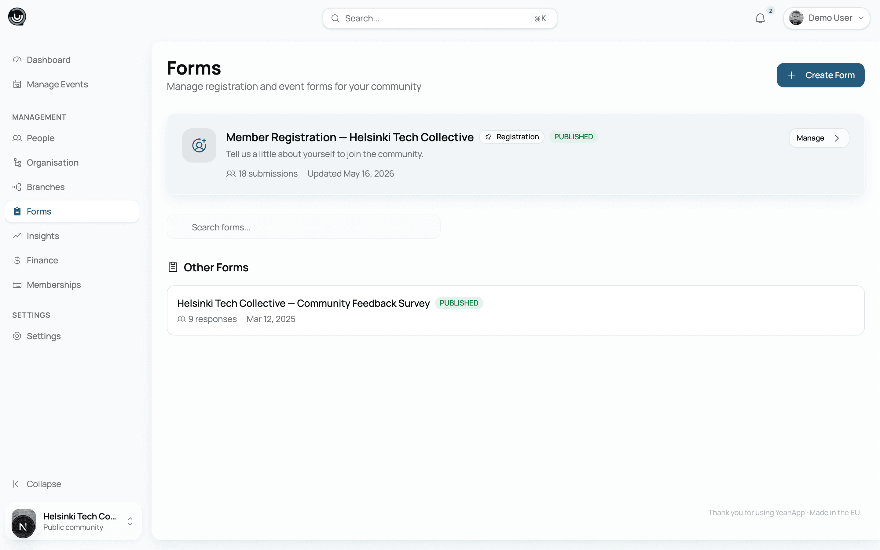880x550 pixels.
Task: Click the ⌘K shortcut hint
Action: coord(540,19)
